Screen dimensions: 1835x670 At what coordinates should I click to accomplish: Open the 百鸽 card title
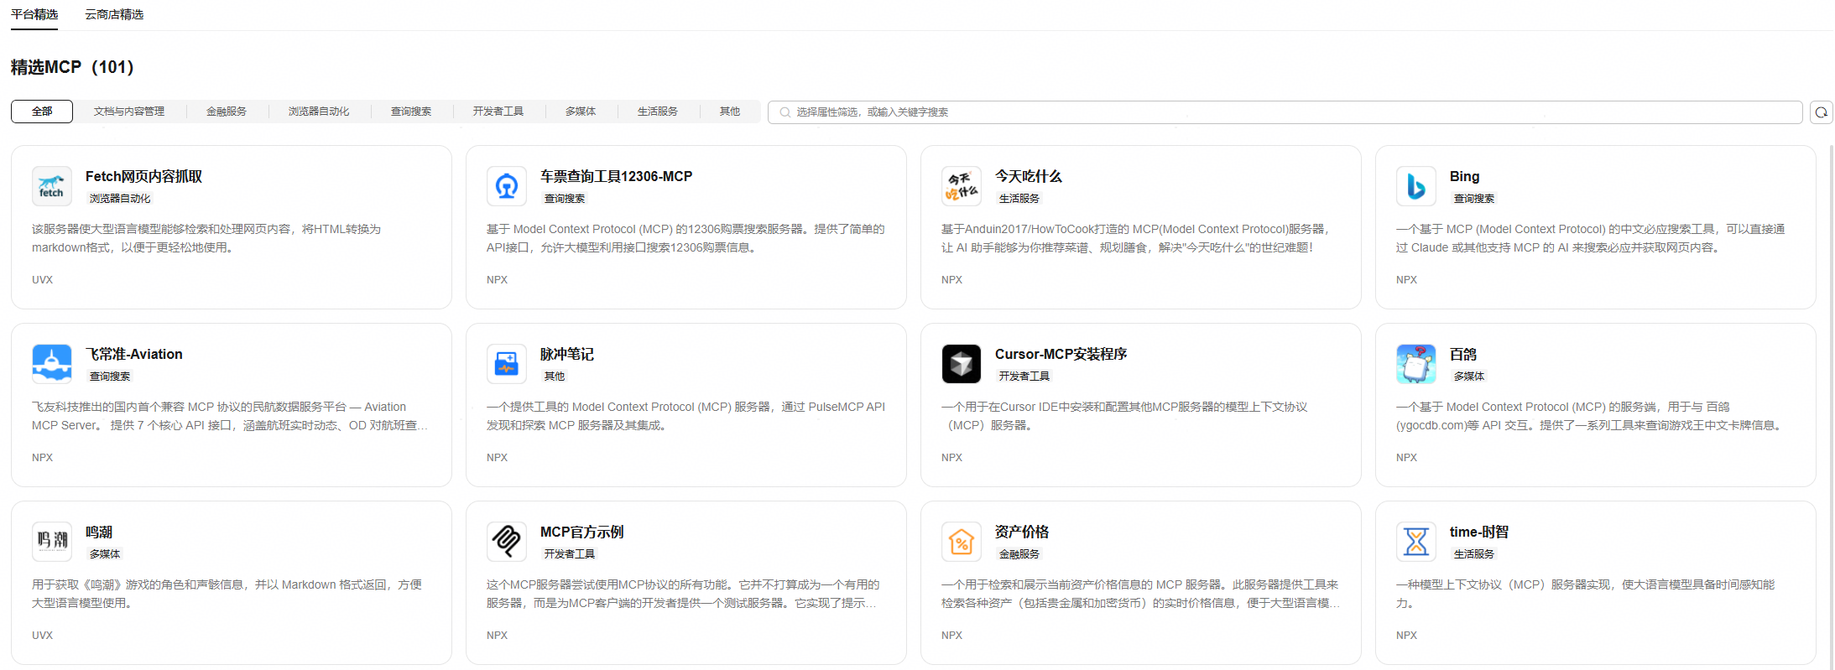1462,354
